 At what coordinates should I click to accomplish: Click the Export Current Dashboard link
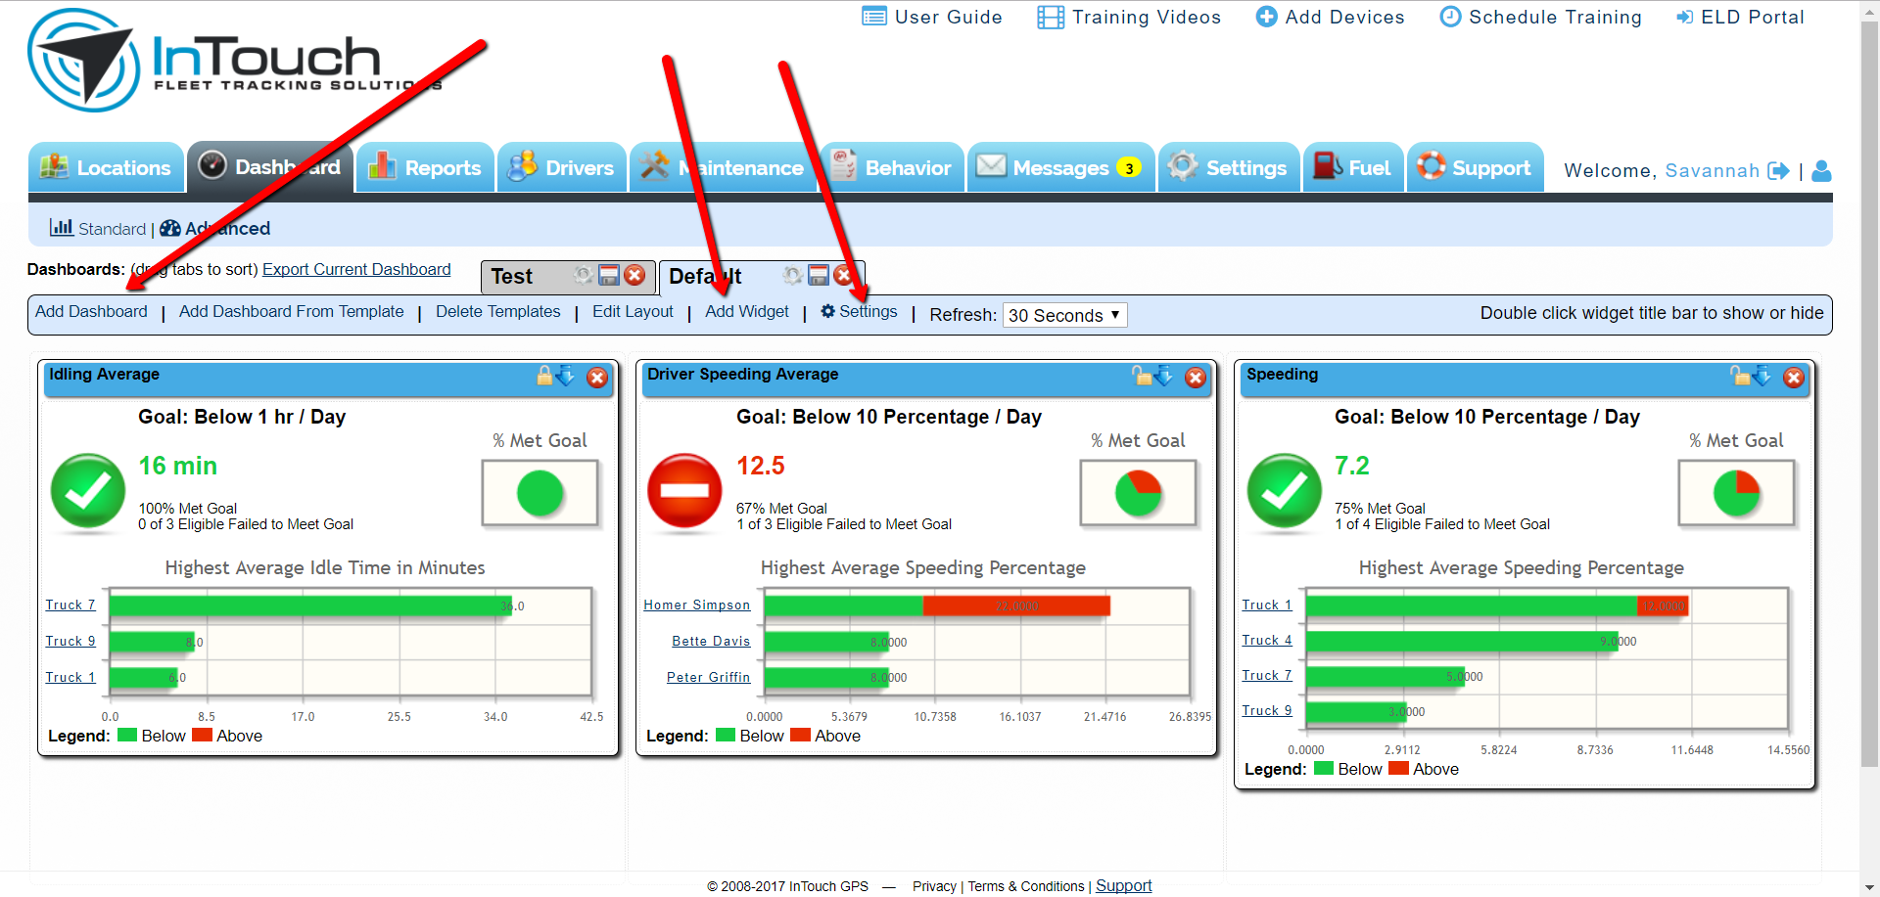[x=355, y=269]
